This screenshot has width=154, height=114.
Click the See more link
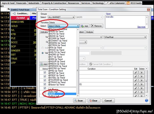pos(141,27)
